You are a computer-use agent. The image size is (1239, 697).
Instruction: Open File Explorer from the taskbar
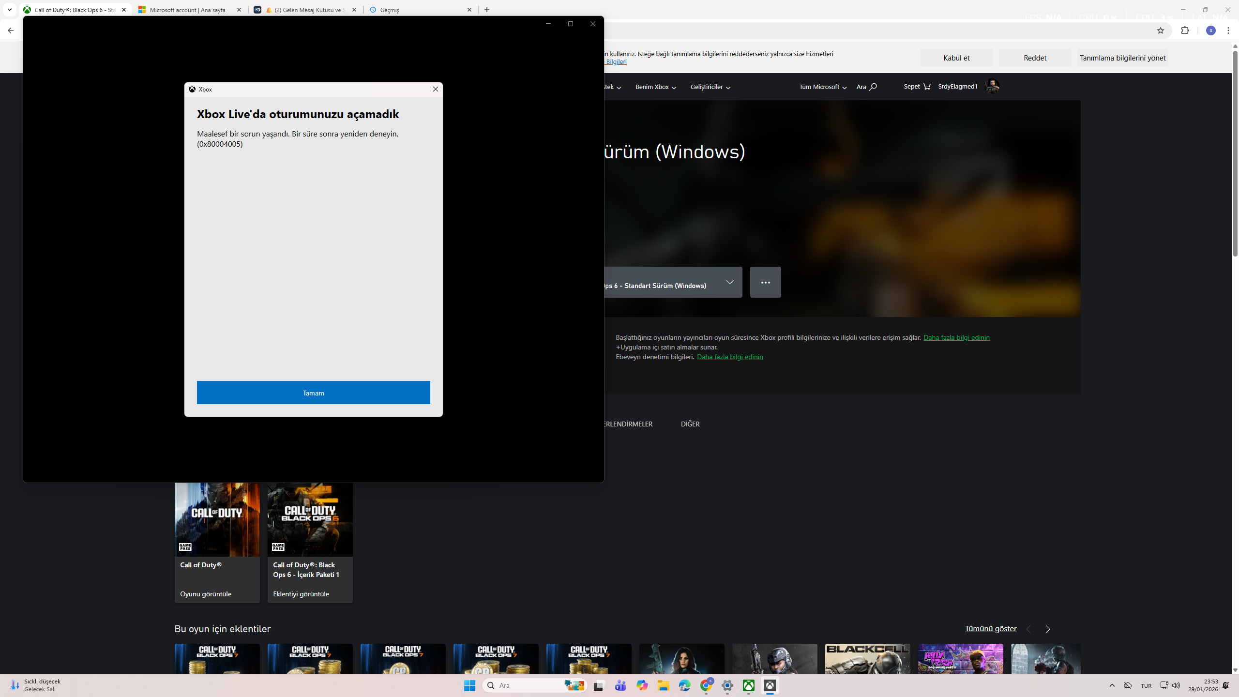point(663,685)
